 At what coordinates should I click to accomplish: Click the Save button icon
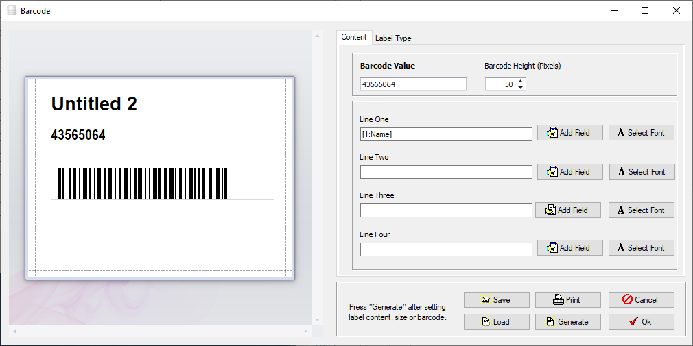pos(486,299)
